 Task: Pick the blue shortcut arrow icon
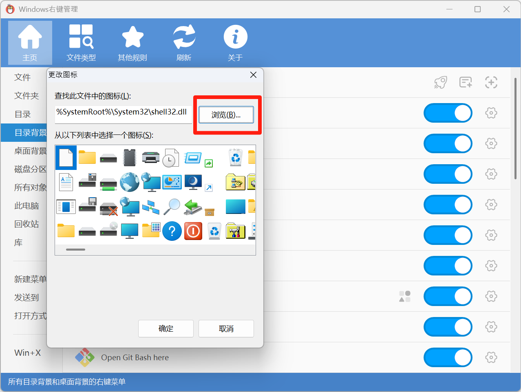click(x=209, y=187)
